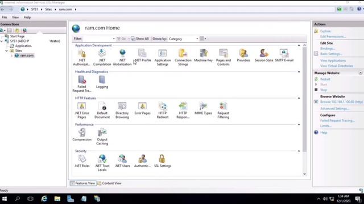The height and width of the screenshot is (204, 364).
Task: Click Advanced Settings action link
Action: (335, 108)
